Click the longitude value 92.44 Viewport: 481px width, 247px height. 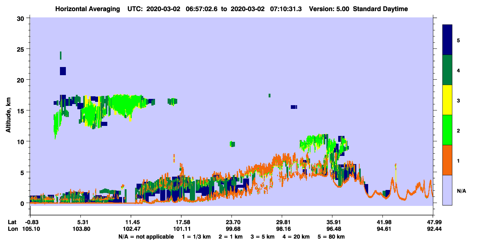pos(433,229)
